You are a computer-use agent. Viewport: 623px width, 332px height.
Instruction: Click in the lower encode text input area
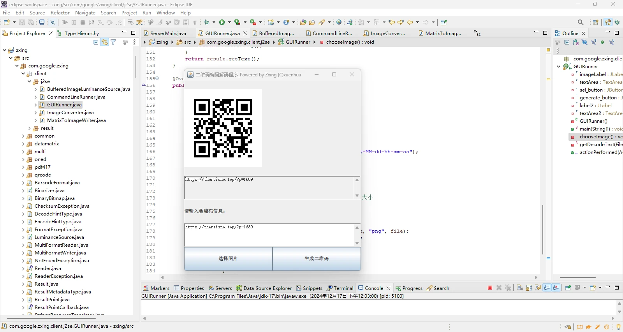tap(269, 235)
